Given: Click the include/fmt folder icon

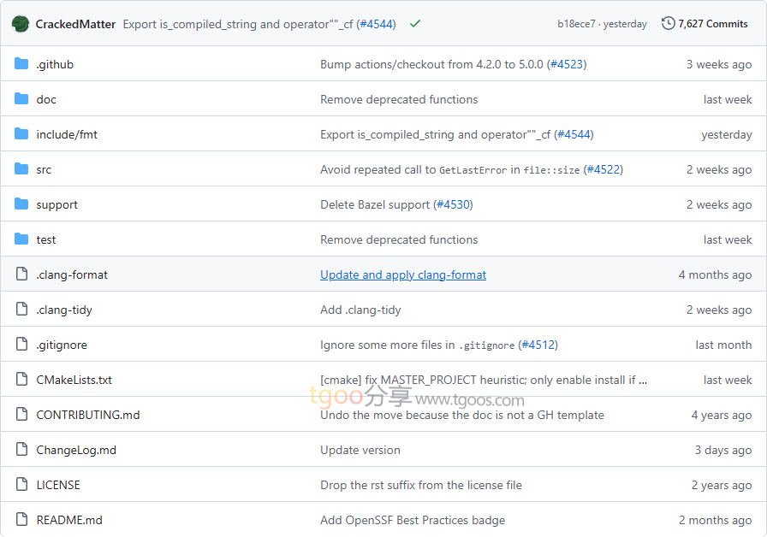Looking at the screenshot, I should (21, 134).
